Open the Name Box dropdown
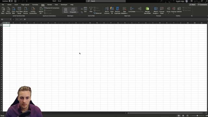 [10, 19]
